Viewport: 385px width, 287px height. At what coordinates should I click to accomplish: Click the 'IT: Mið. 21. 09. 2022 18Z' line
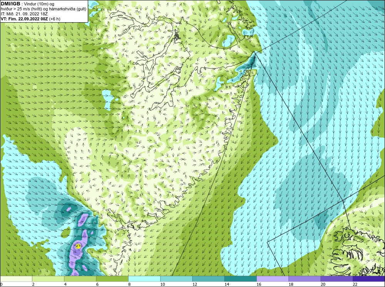pyautogui.click(x=24, y=14)
